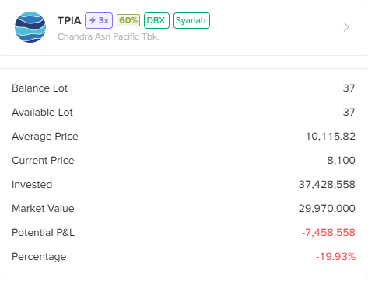
Task: Click the DBX tag badge
Action: (156, 20)
